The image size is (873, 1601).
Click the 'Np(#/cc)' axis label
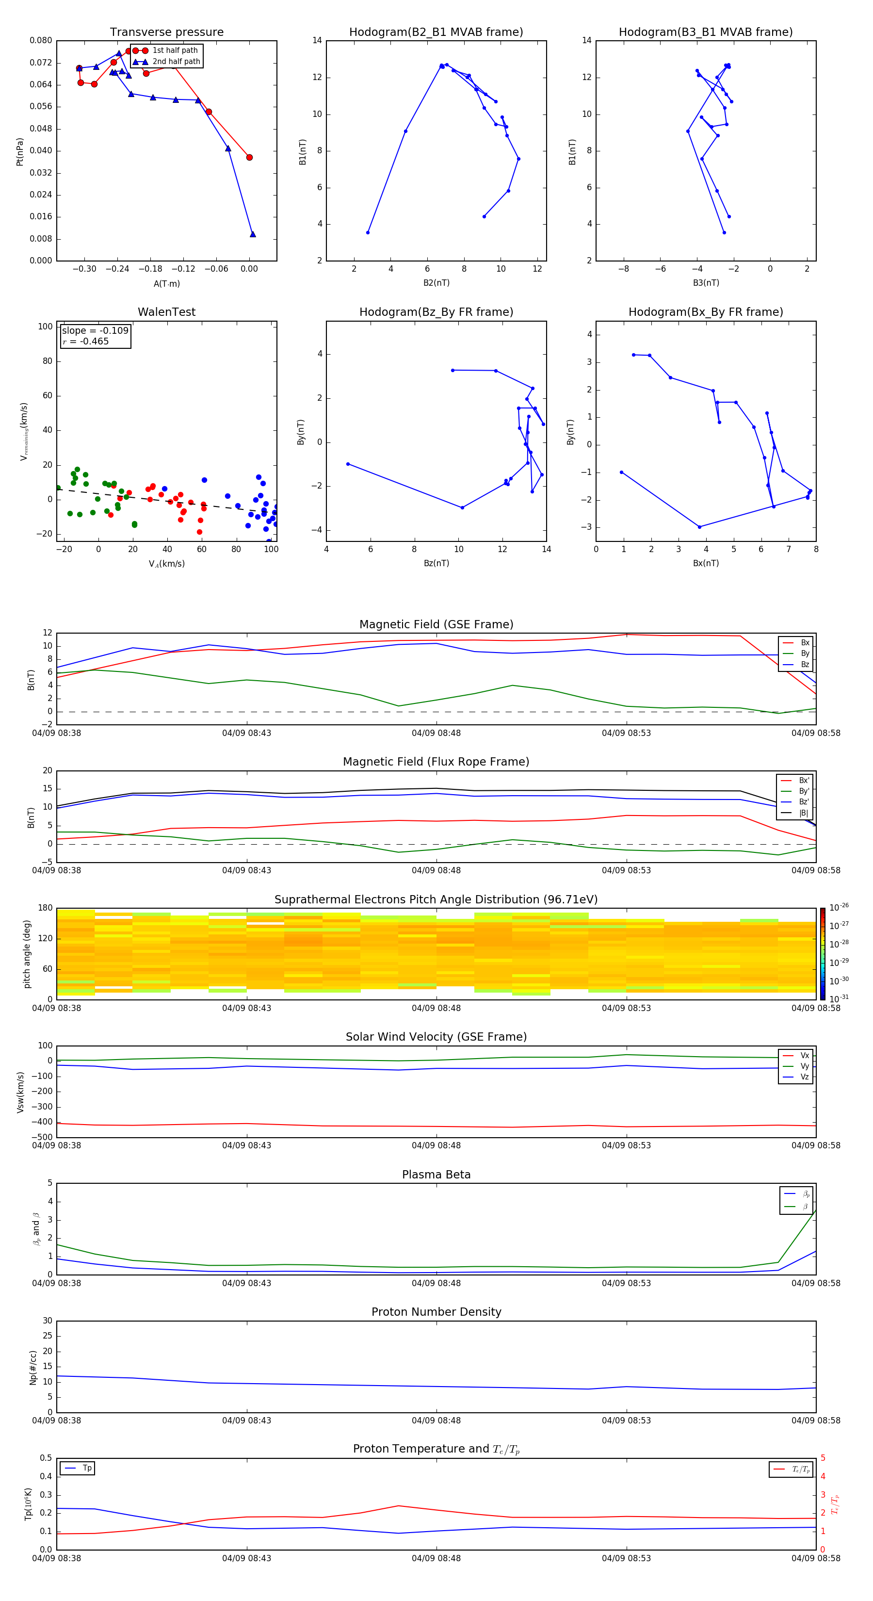pyautogui.click(x=33, y=1367)
